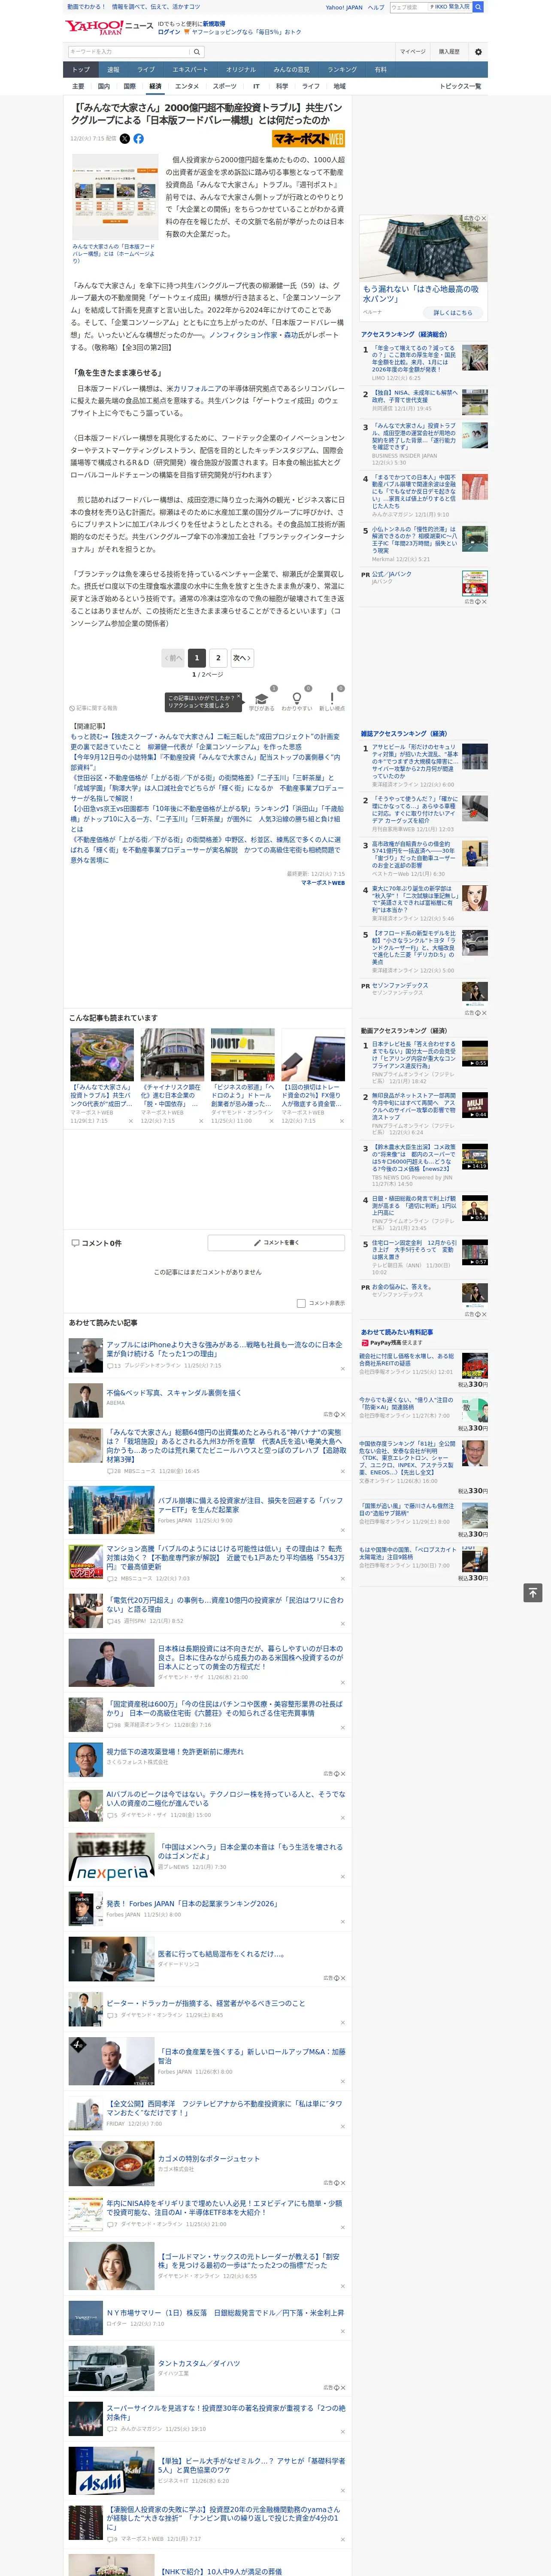Screen dimensions: 551x2576
Task: Open the ランキング tab
Action: 342,70
